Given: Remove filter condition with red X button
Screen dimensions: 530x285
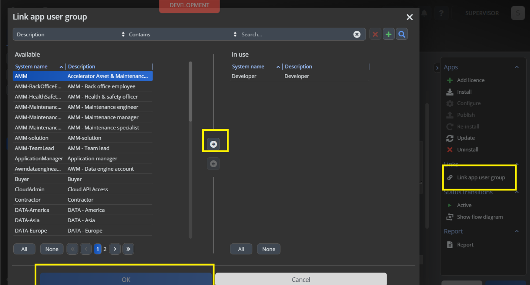Looking at the screenshot, I should (x=375, y=34).
